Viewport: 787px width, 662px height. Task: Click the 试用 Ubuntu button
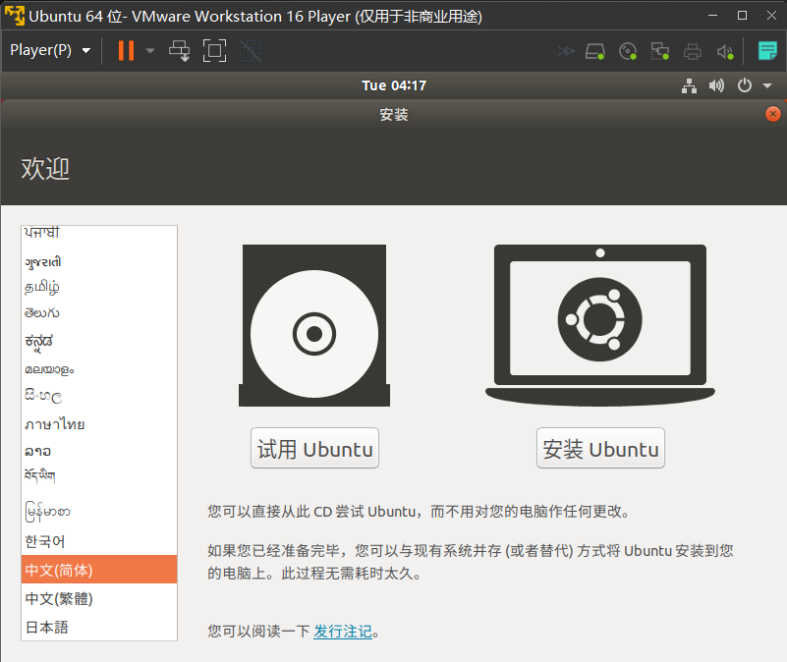tap(314, 450)
